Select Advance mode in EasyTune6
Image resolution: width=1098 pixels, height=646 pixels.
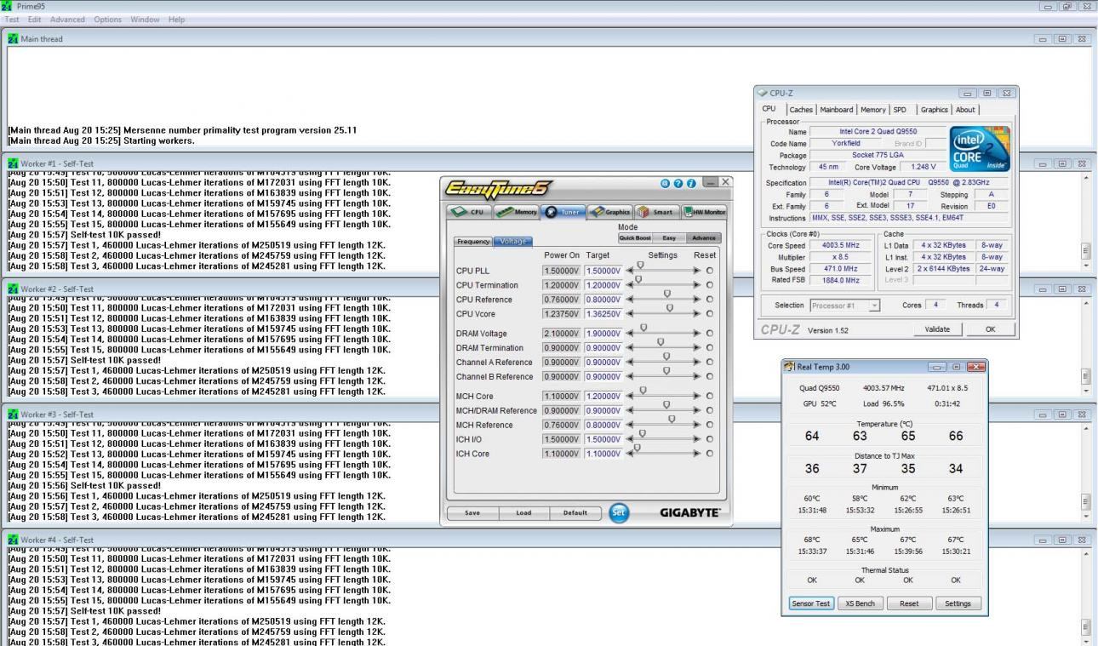point(704,237)
